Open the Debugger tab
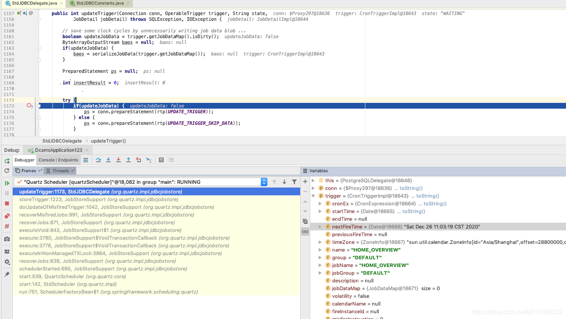 24,160
